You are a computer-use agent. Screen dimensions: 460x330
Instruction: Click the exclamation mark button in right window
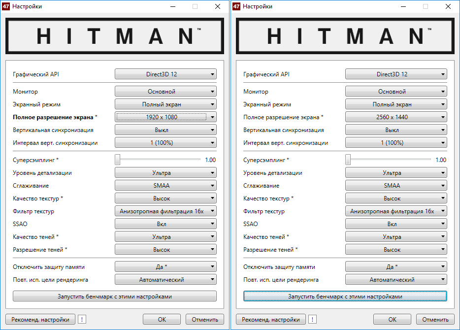[313, 320]
